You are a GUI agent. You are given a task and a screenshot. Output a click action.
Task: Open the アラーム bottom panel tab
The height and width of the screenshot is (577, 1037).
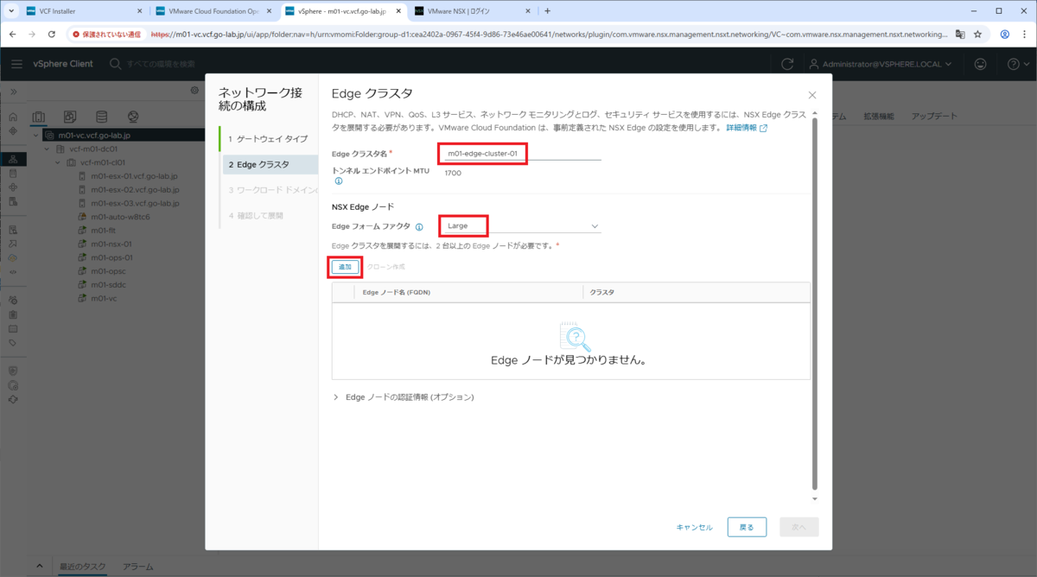(138, 567)
